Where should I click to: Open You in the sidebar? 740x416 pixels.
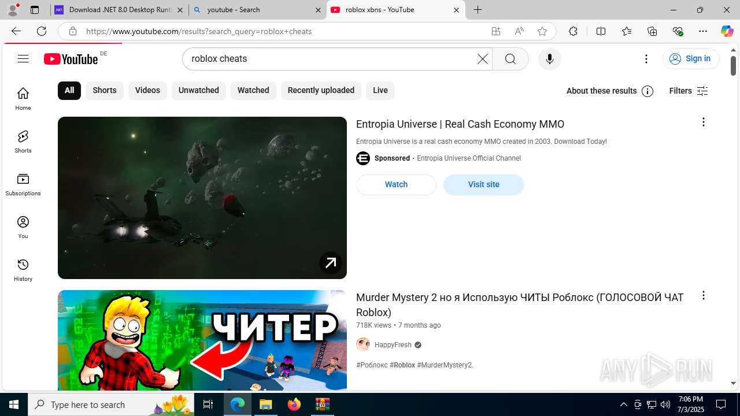pyautogui.click(x=23, y=227)
